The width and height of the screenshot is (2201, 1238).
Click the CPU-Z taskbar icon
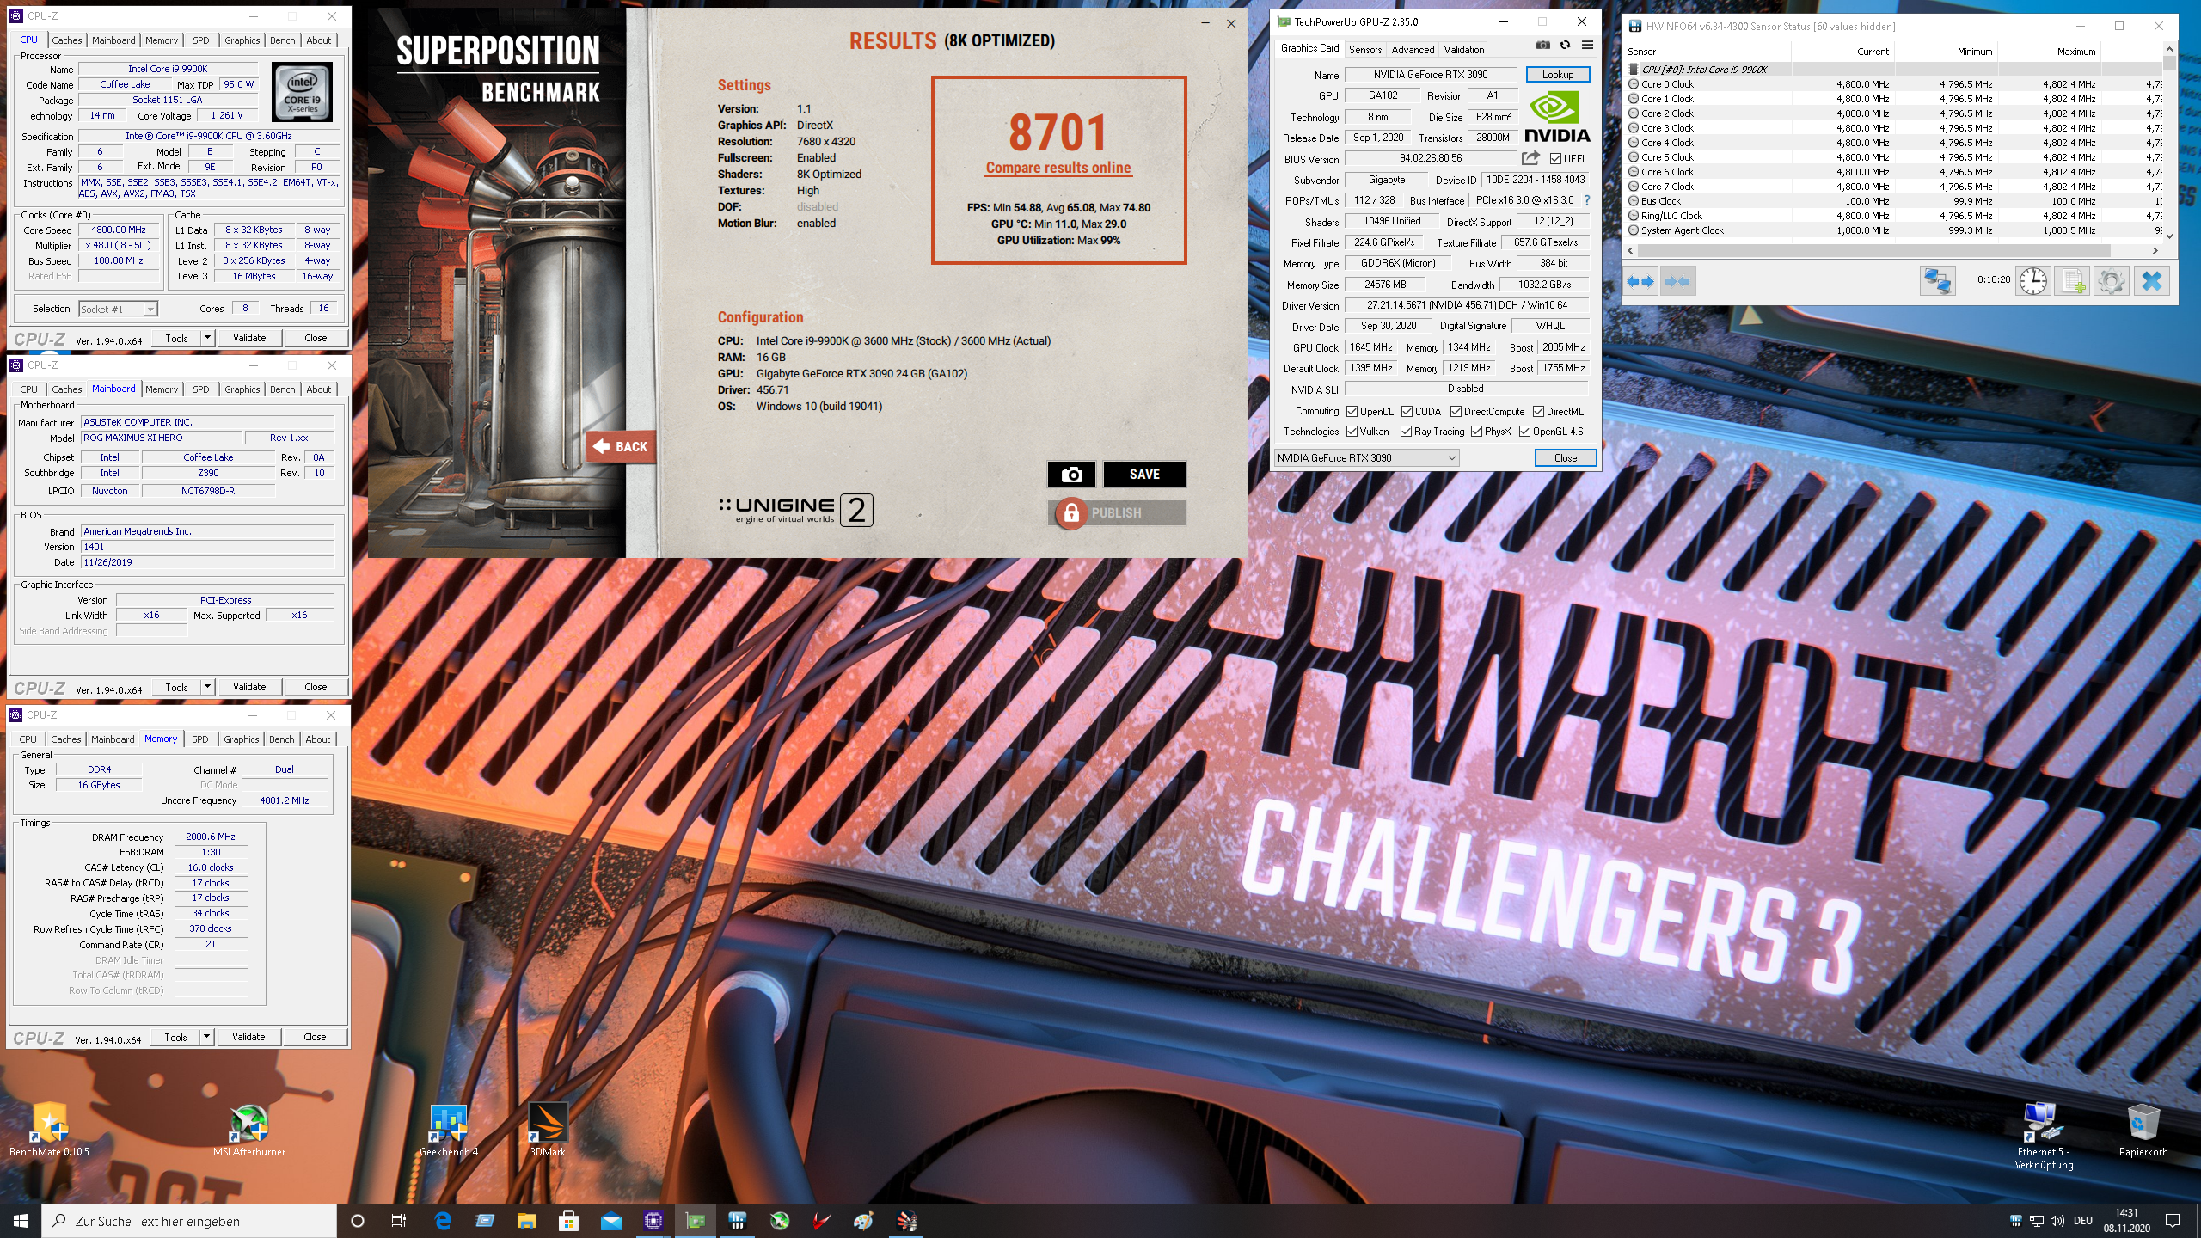[653, 1221]
